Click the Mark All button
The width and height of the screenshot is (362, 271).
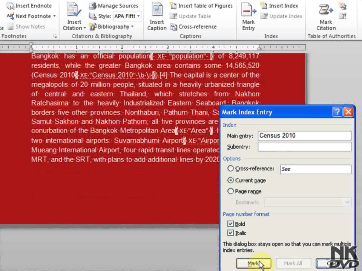click(293, 263)
